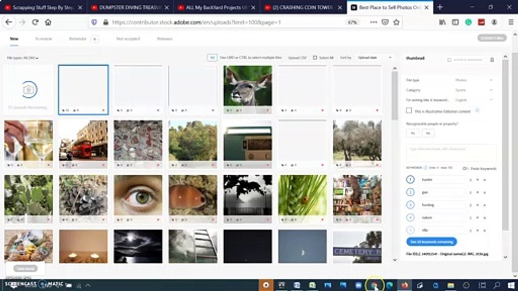Tick the Select All checkbox
The width and height of the screenshot is (518, 291).
tap(315, 58)
